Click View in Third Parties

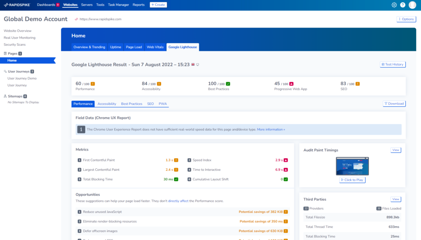click(396, 199)
